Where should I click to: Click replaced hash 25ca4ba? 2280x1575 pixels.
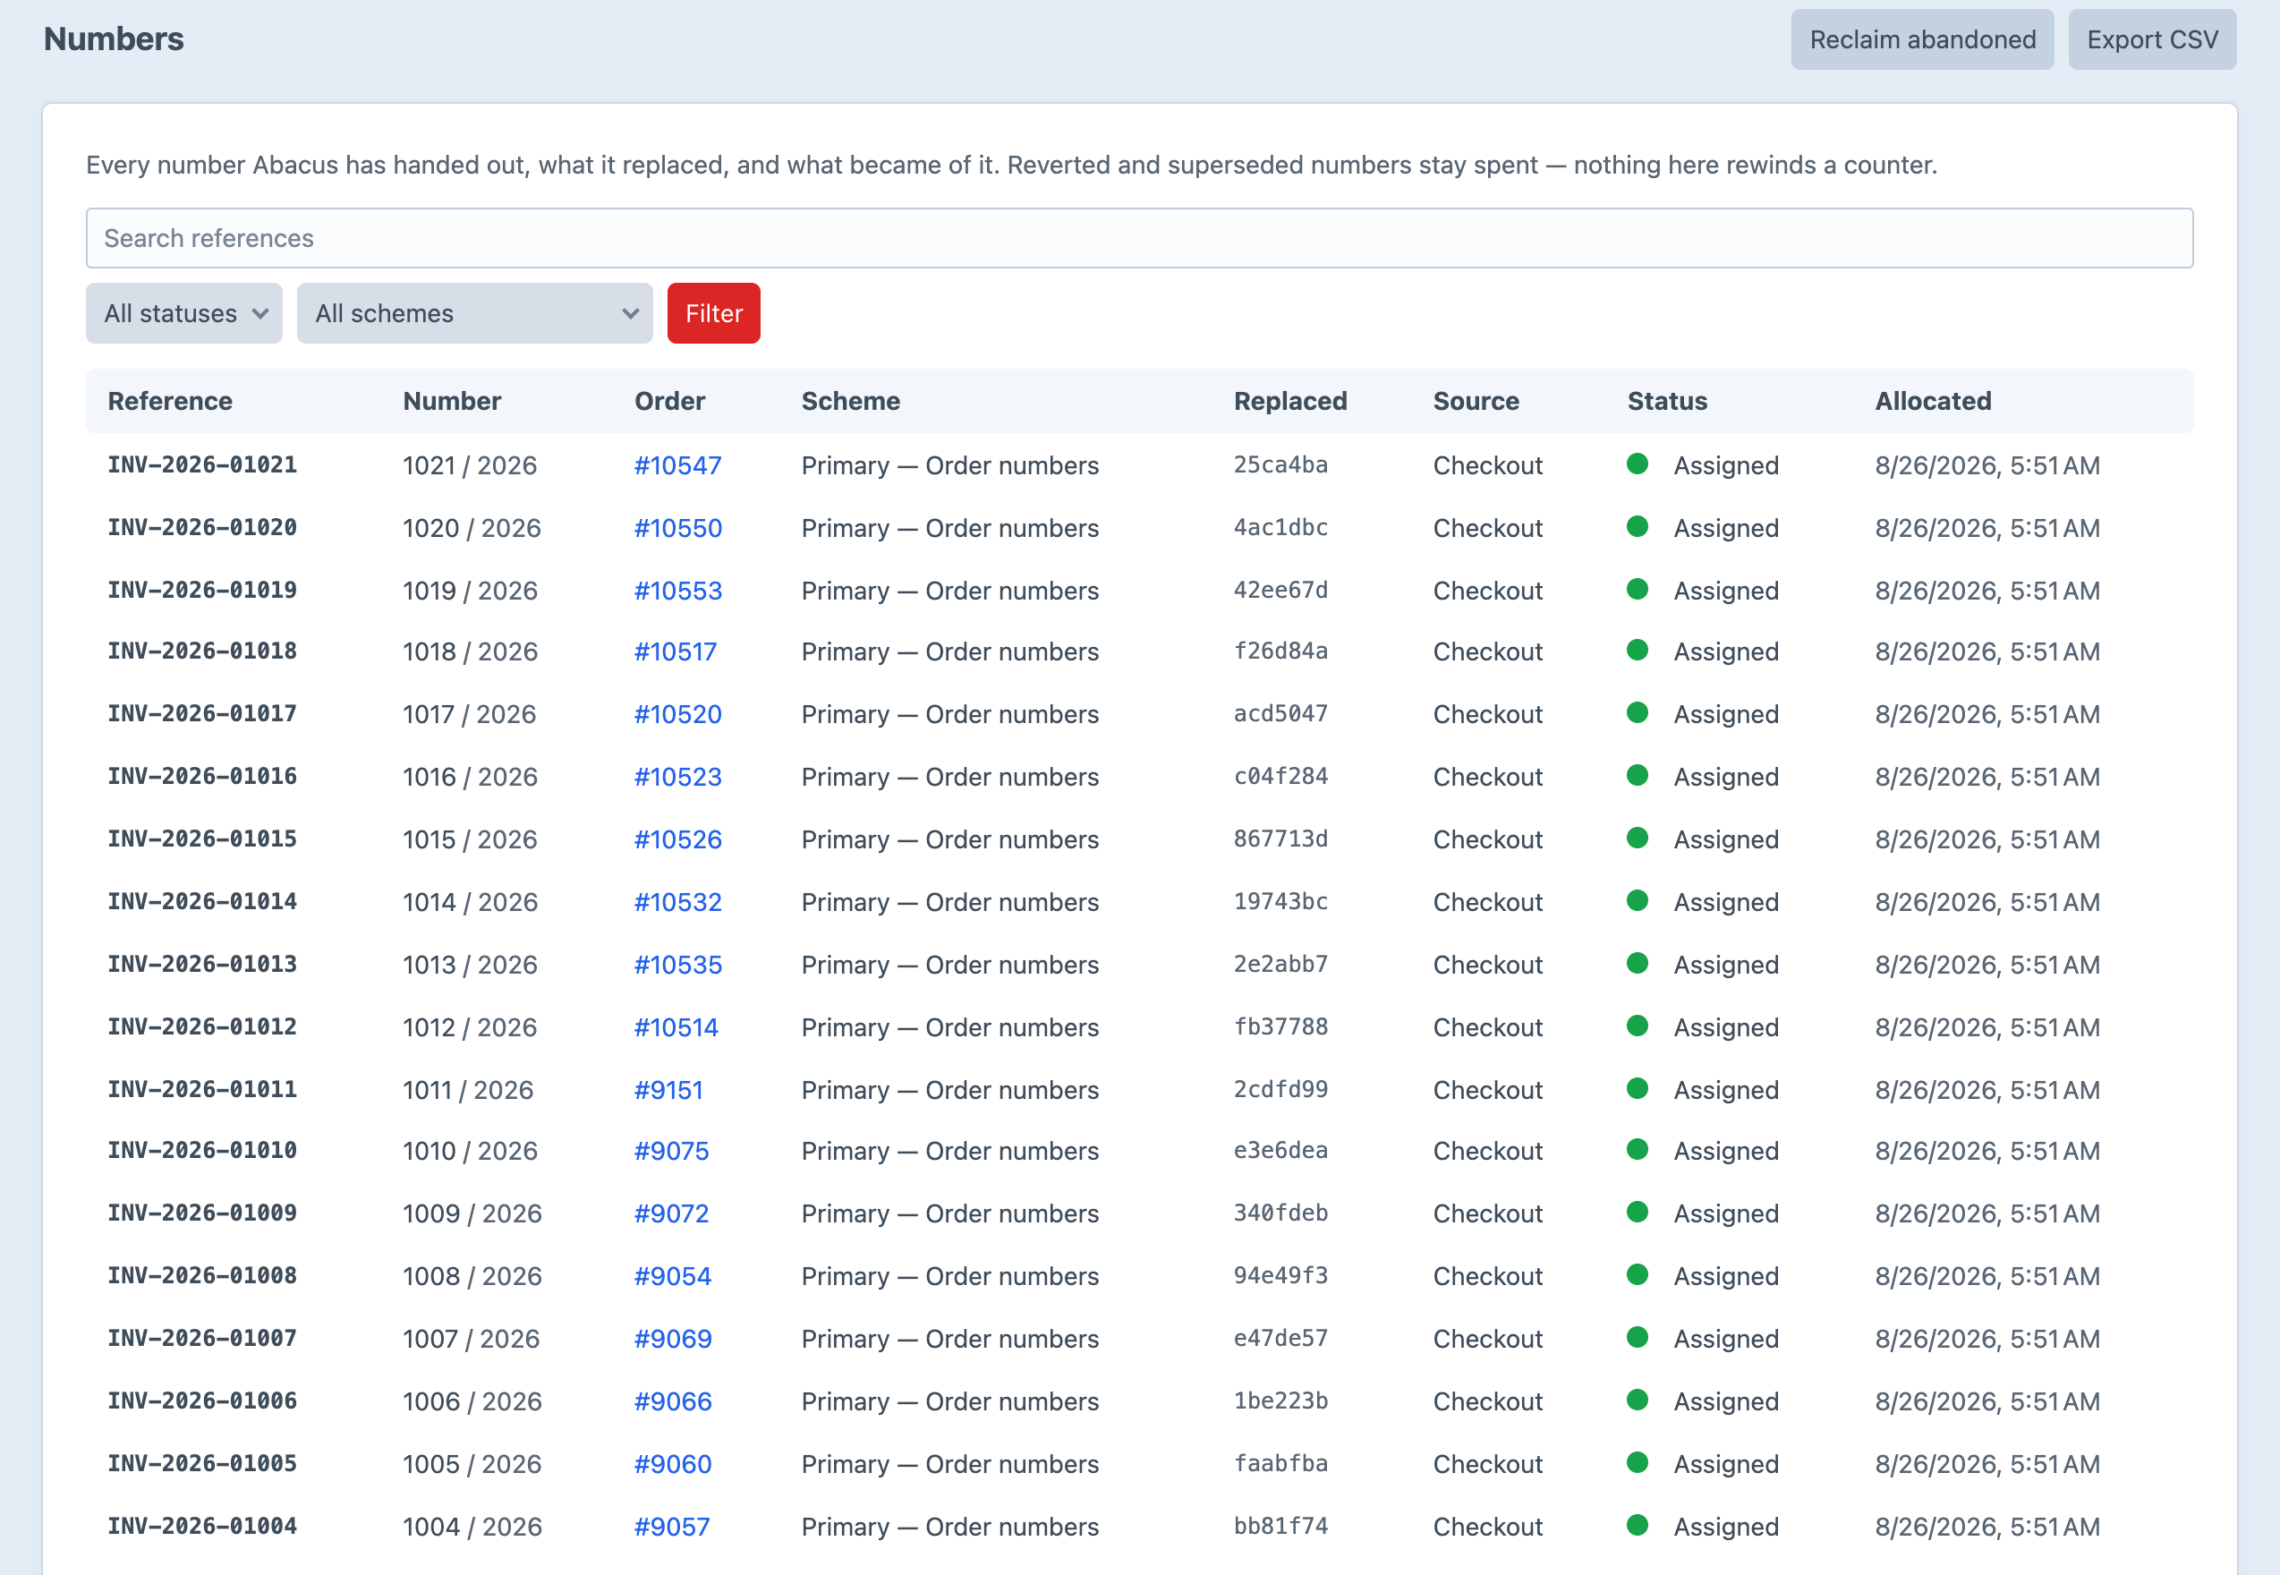pyautogui.click(x=1280, y=464)
